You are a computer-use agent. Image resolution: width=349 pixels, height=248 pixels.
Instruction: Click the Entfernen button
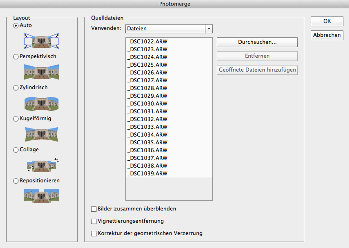coord(257,56)
